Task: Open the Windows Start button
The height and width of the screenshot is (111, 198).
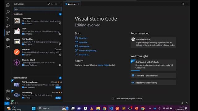Action: pyautogui.click(x=34, y=108)
